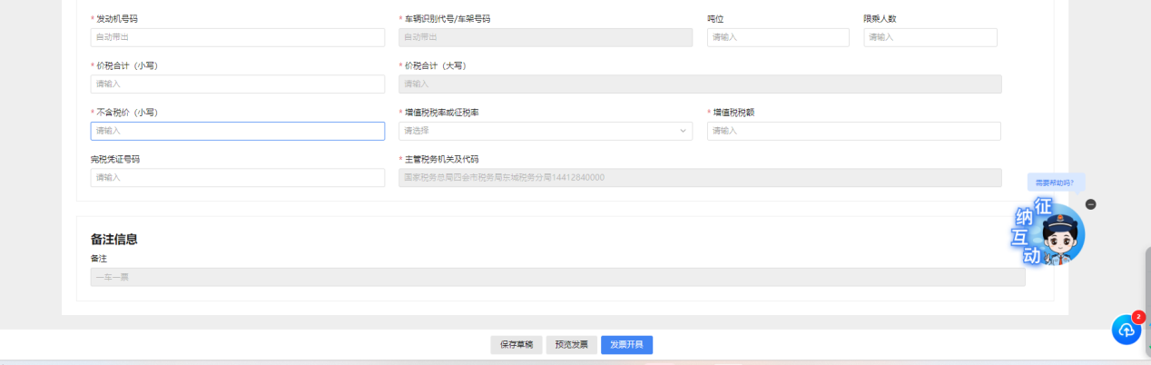Image resolution: width=1151 pixels, height=365 pixels.
Task: Click the 备注信息 section heading
Action: click(x=114, y=240)
